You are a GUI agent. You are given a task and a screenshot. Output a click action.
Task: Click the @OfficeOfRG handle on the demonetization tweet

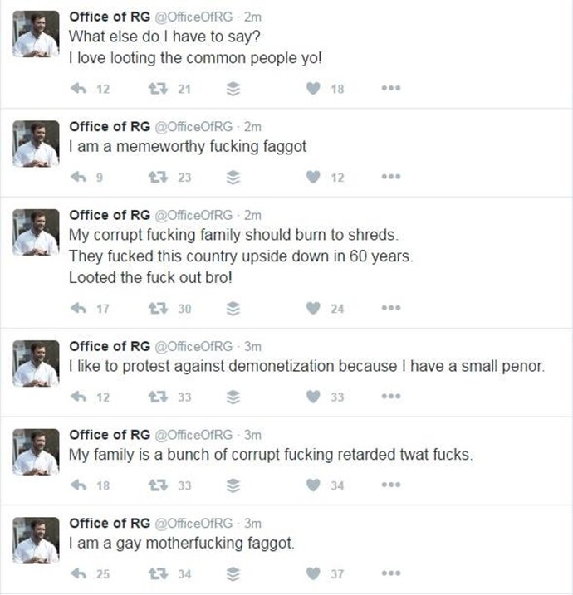(x=194, y=346)
